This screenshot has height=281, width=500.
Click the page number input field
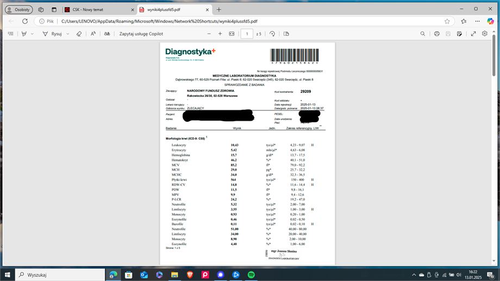[x=247, y=34]
